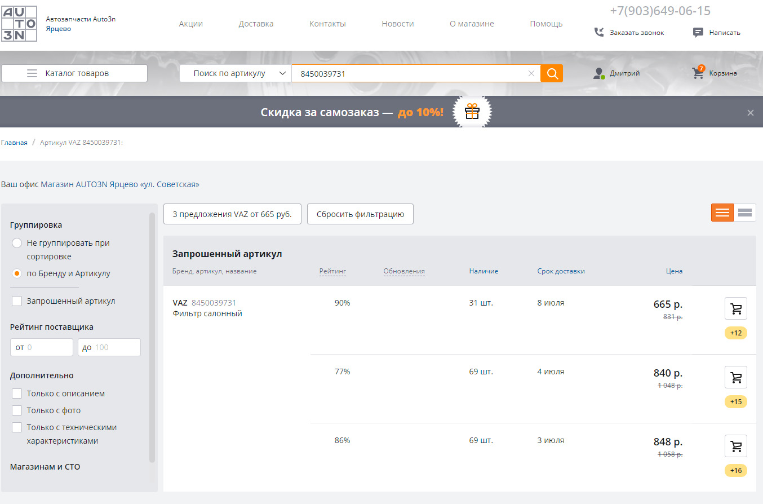
Task: Click the rating до input field
Action: 109,347
